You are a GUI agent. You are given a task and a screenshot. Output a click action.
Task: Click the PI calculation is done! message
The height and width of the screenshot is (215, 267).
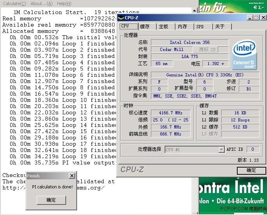[x=52, y=187]
